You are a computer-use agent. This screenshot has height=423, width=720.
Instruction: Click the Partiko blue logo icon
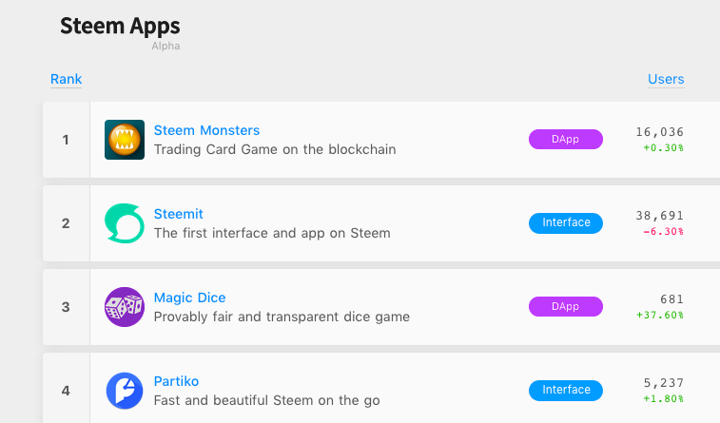tap(124, 391)
